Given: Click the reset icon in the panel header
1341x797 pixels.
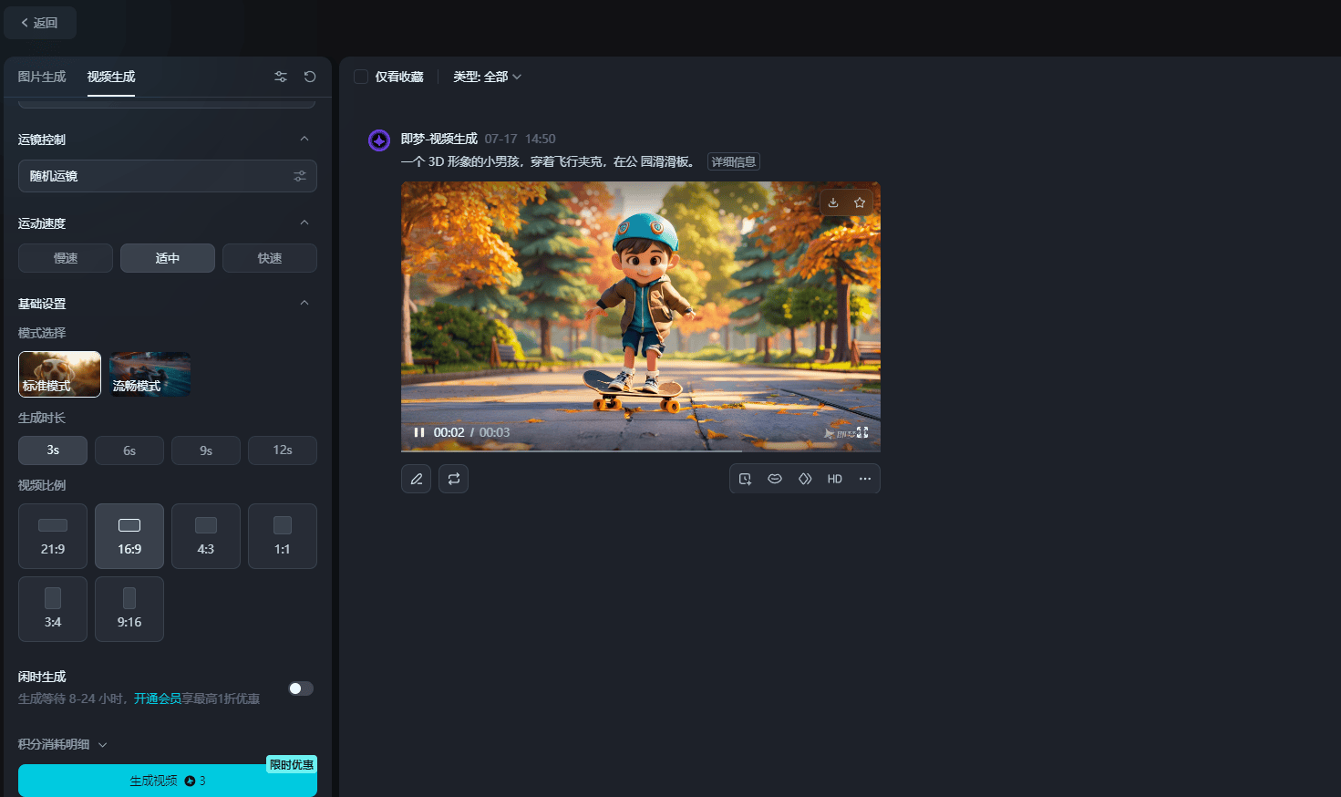Looking at the screenshot, I should tap(310, 77).
